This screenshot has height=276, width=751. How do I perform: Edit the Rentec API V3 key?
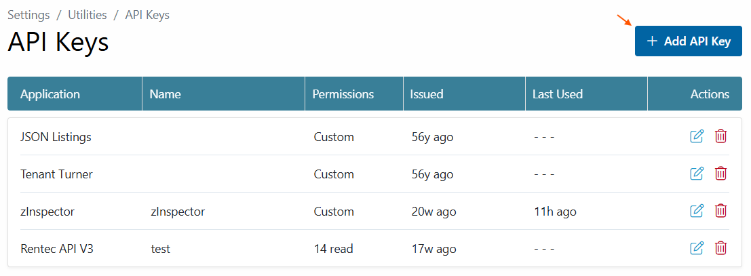coord(697,248)
